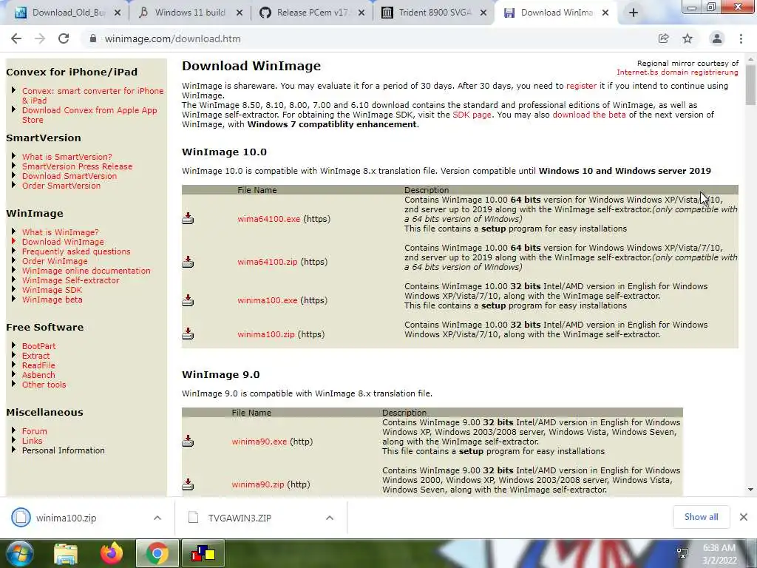This screenshot has height=568, width=757.
Task: Open Windows Start orb
Action: [x=19, y=553]
